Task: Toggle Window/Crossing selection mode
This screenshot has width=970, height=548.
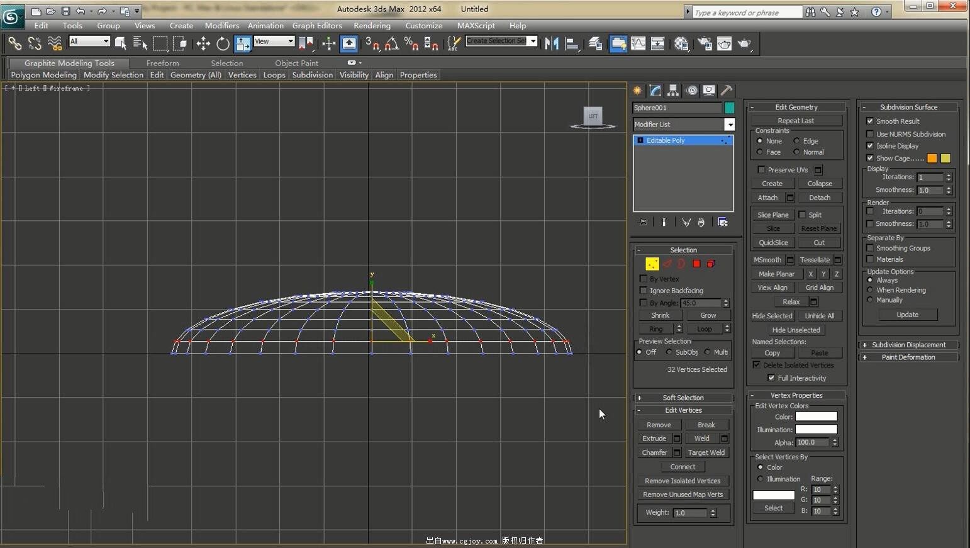Action: (180, 43)
